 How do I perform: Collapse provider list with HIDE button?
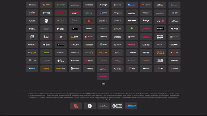click(x=103, y=84)
